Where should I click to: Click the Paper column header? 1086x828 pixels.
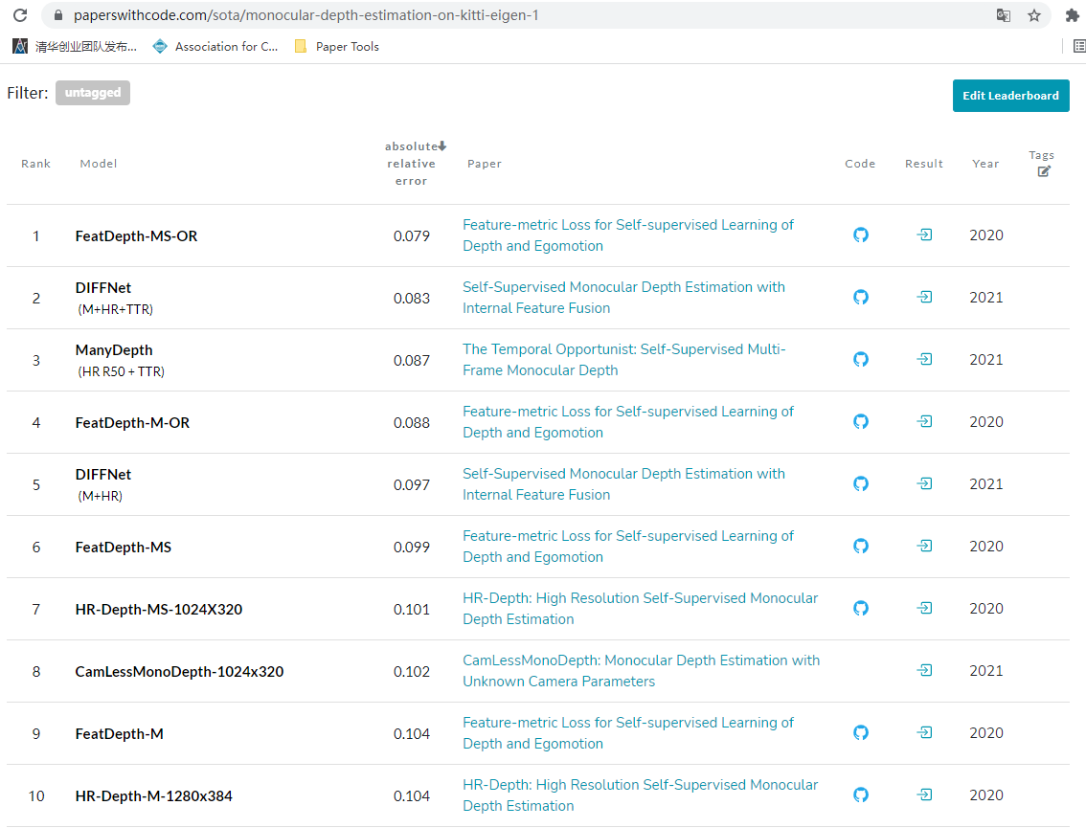pyautogui.click(x=485, y=164)
